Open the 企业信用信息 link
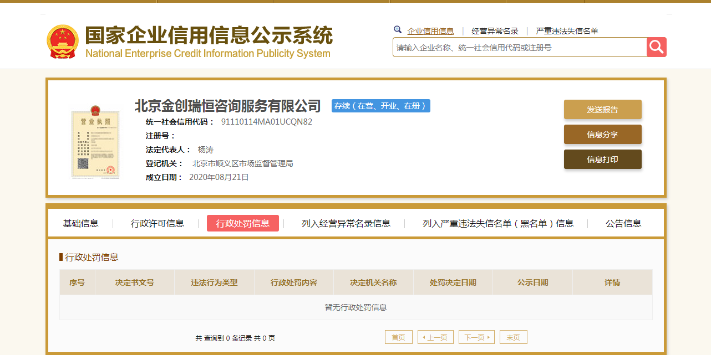This screenshot has width=711, height=355. [430, 31]
